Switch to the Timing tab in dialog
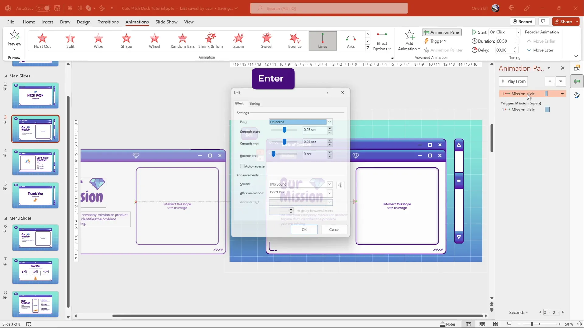Image resolution: width=584 pixels, height=328 pixels. (x=255, y=104)
